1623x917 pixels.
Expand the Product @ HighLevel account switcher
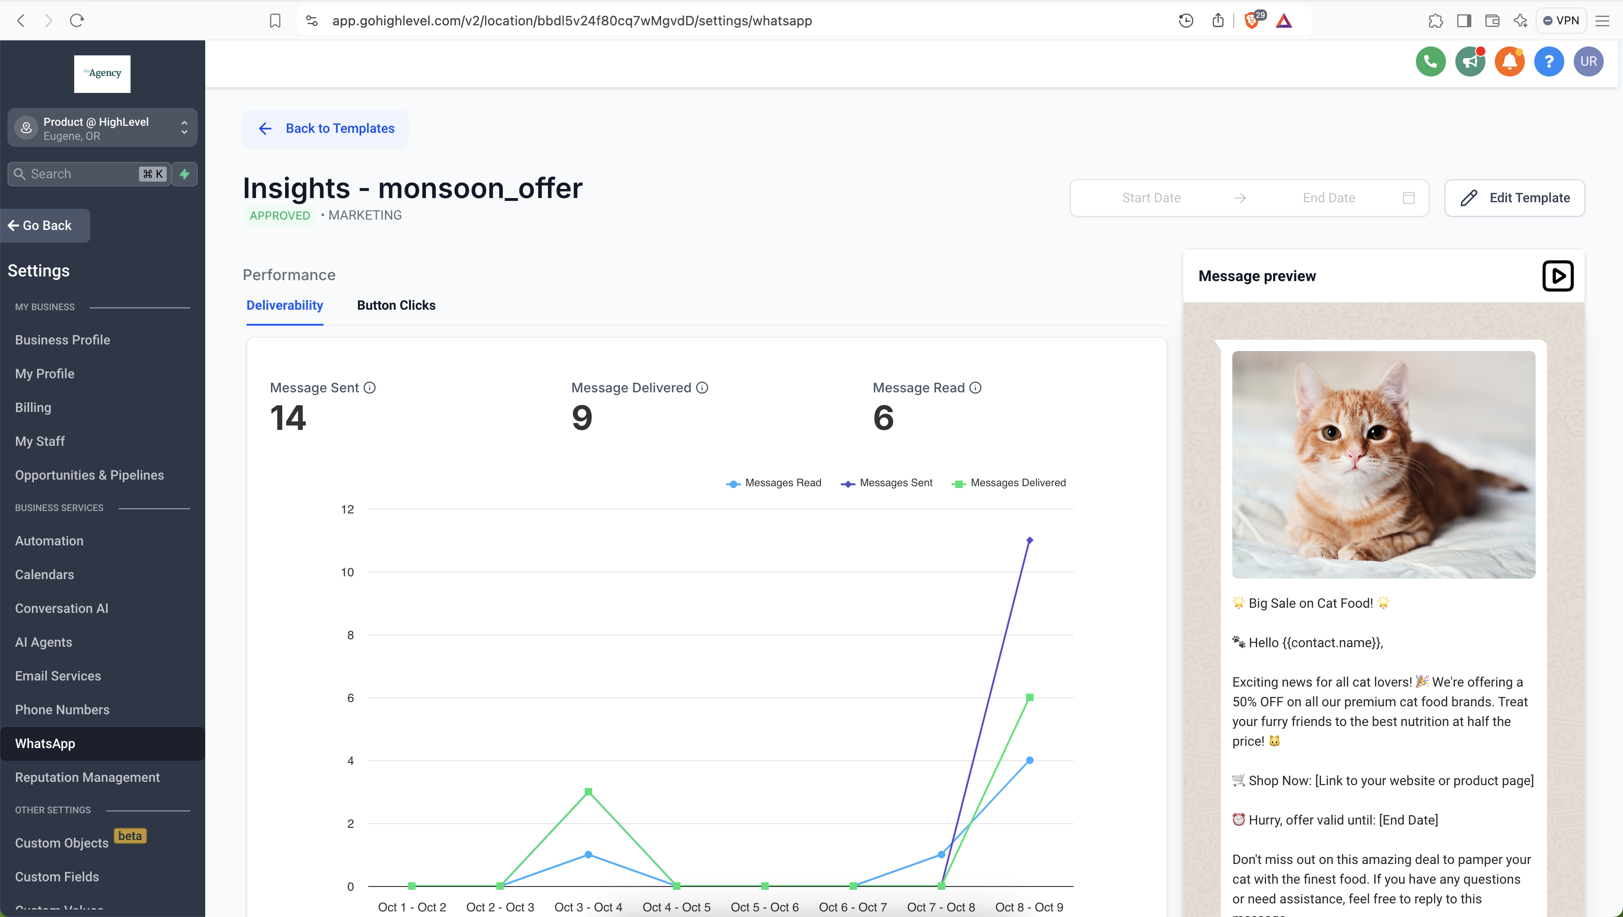102,128
